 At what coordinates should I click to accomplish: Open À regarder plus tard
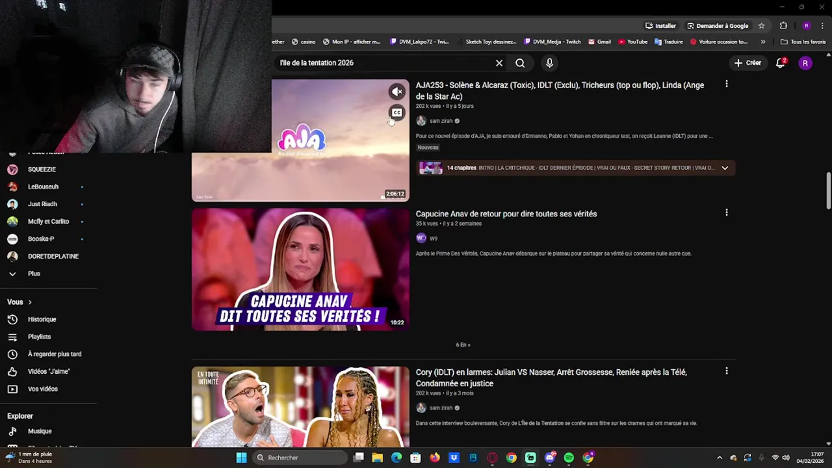(55, 354)
